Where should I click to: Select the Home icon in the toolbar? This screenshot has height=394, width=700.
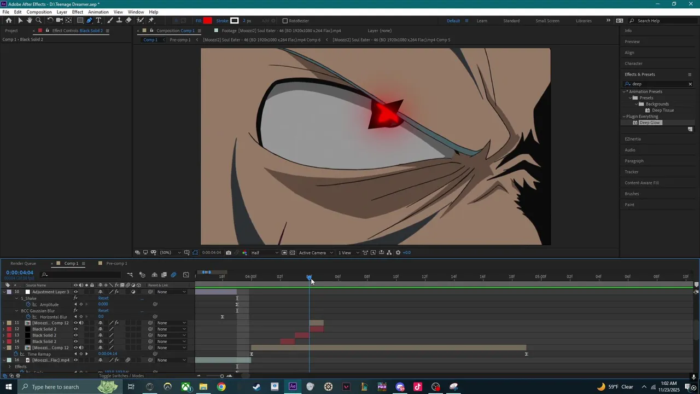[x=9, y=20]
